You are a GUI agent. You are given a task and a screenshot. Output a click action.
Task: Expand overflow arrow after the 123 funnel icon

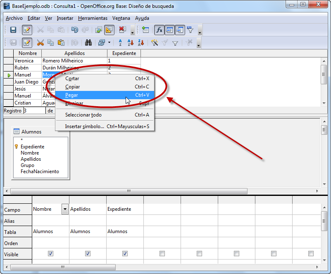(x=200, y=30)
